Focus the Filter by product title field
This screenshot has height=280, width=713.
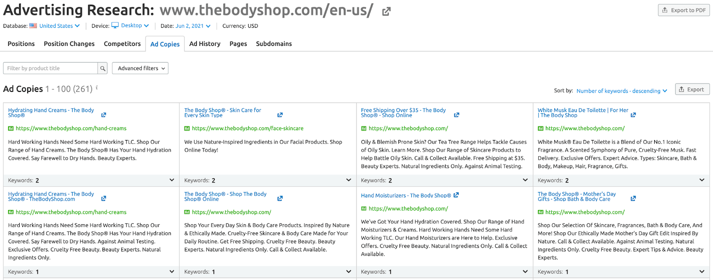click(x=50, y=68)
